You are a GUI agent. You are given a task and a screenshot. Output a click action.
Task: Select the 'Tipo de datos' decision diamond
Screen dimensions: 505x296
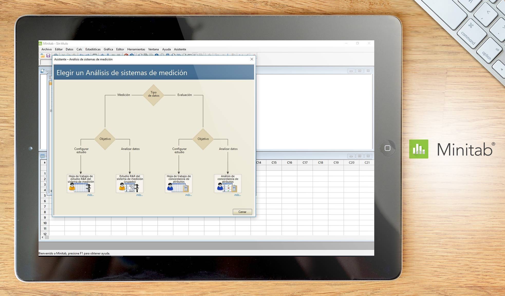coord(154,95)
